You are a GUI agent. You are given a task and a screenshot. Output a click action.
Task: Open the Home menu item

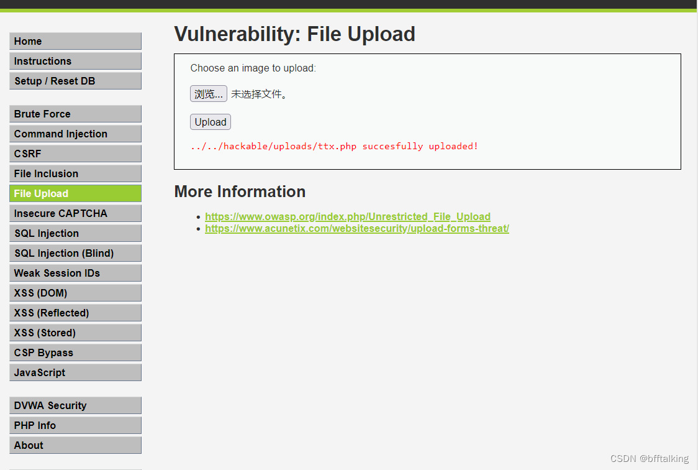pos(75,41)
